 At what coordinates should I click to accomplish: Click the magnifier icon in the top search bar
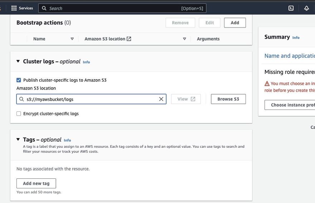[x=44, y=8]
